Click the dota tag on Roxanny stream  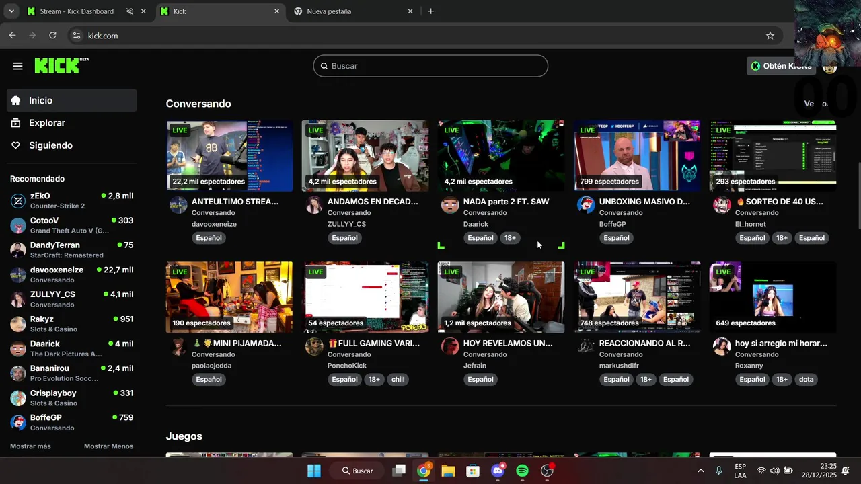click(x=807, y=379)
